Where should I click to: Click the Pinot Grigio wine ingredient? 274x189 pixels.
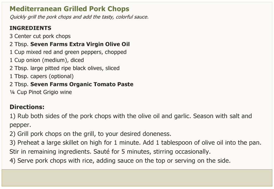coord(41,92)
